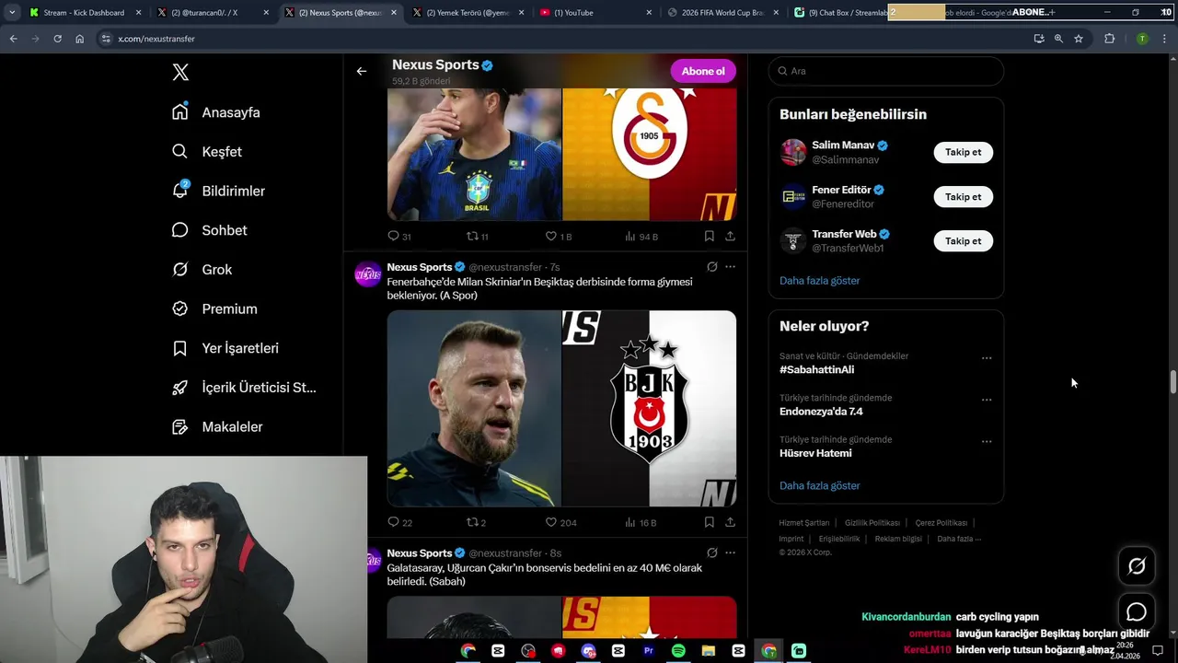Repost the tweet with 11 reposts
The height and width of the screenshot is (663, 1178).
[477, 237]
